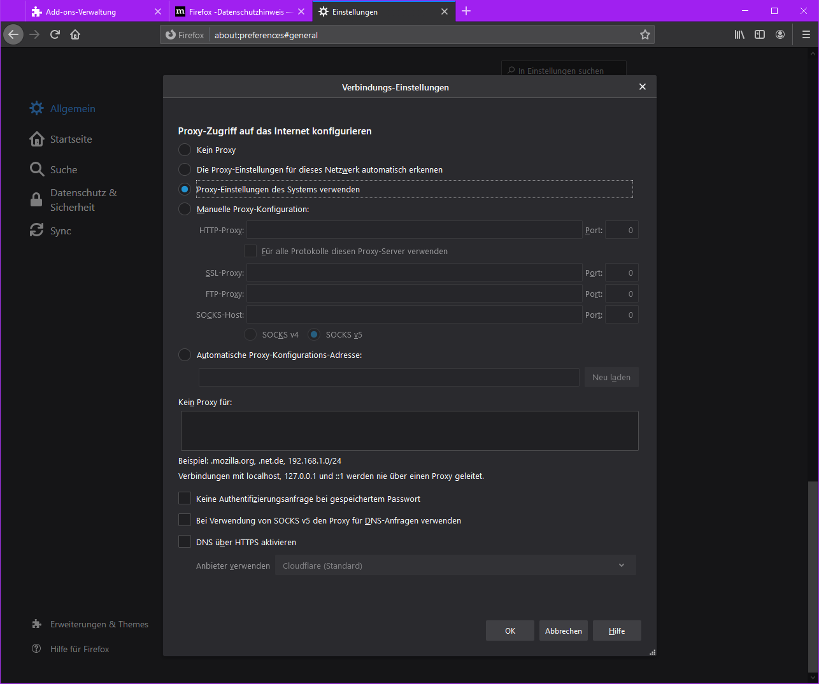The width and height of the screenshot is (819, 684).
Task: Choose SOCKS v5 radio button
Action: click(314, 334)
